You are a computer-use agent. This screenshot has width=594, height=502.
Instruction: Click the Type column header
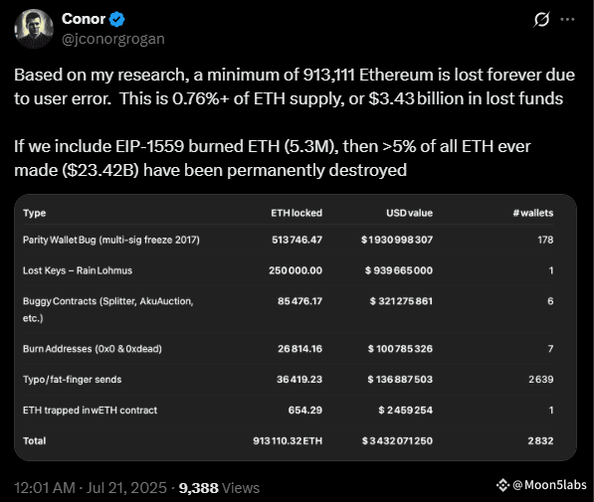pyautogui.click(x=34, y=213)
